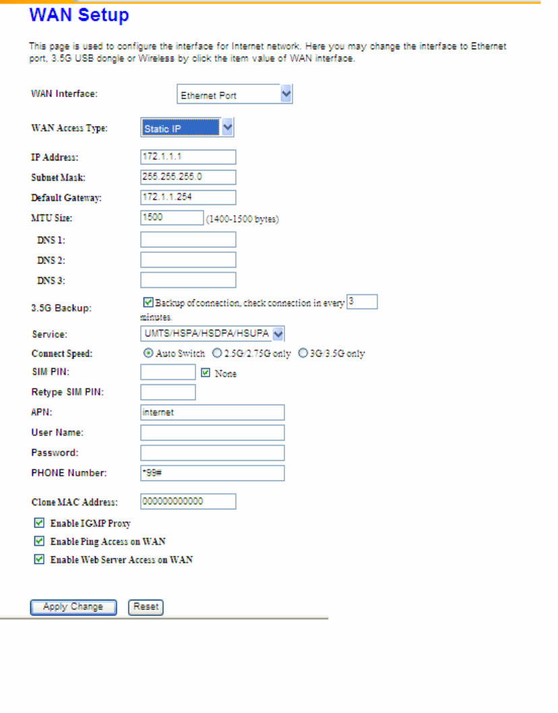The height and width of the screenshot is (713, 558).
Task: Click the check-interval minutes field
Action: point(362,301)
